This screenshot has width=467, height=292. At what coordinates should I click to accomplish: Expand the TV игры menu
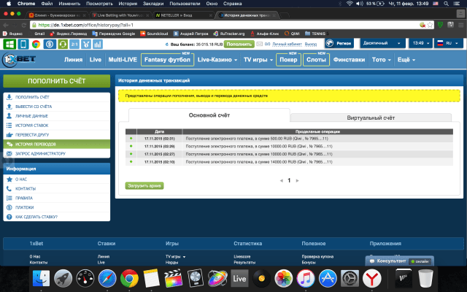pyautogui.click(x=258, y=60)
